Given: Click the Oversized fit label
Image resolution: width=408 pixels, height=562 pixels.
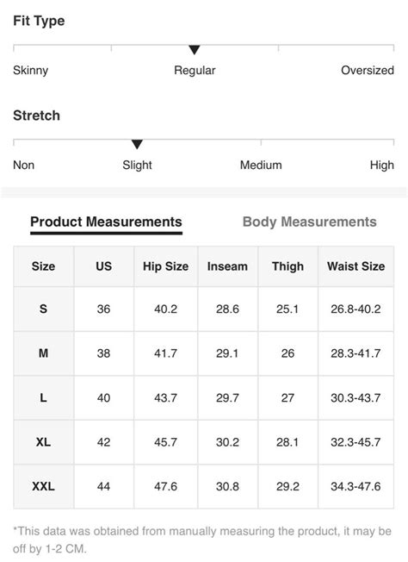Looking at the screenshot, I should click(x=368, y=71).
